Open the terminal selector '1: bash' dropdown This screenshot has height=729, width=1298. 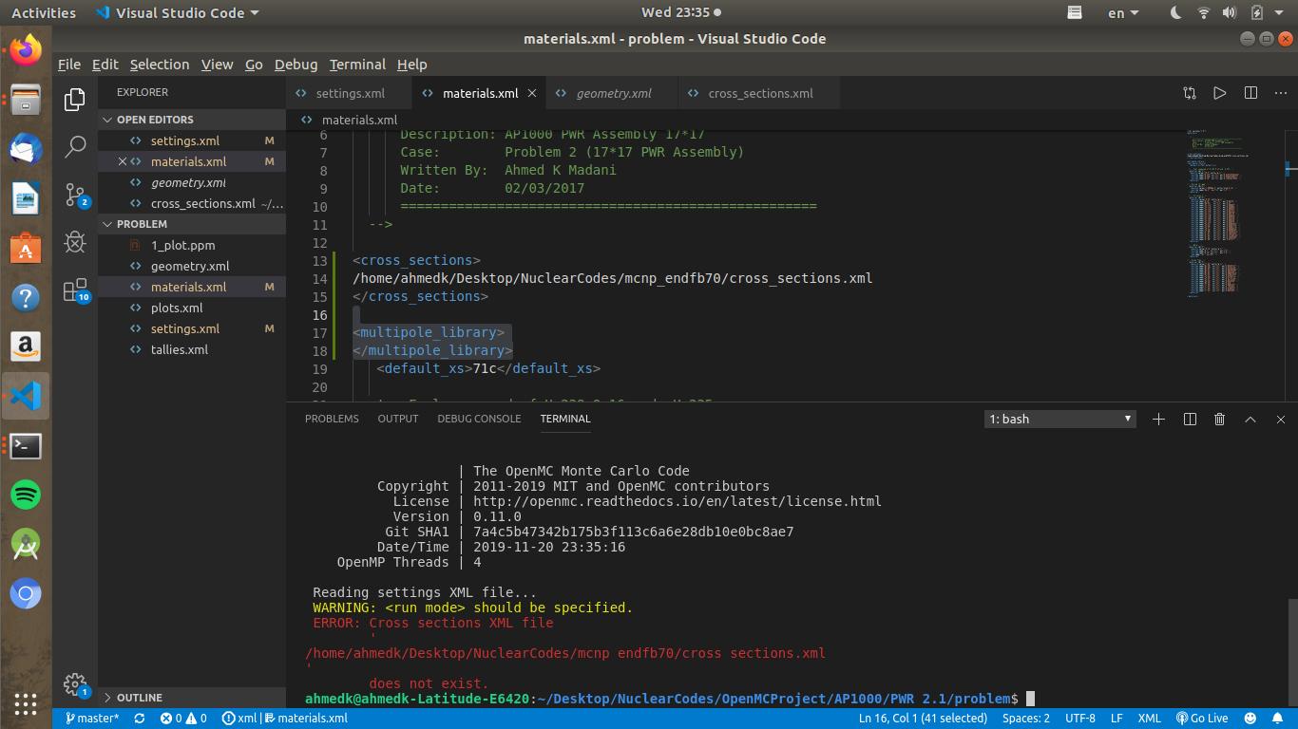(x=1060, y=419)
